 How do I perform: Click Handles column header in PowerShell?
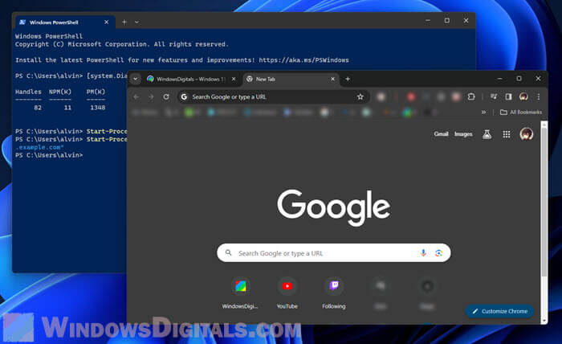(x=28, y=92)
